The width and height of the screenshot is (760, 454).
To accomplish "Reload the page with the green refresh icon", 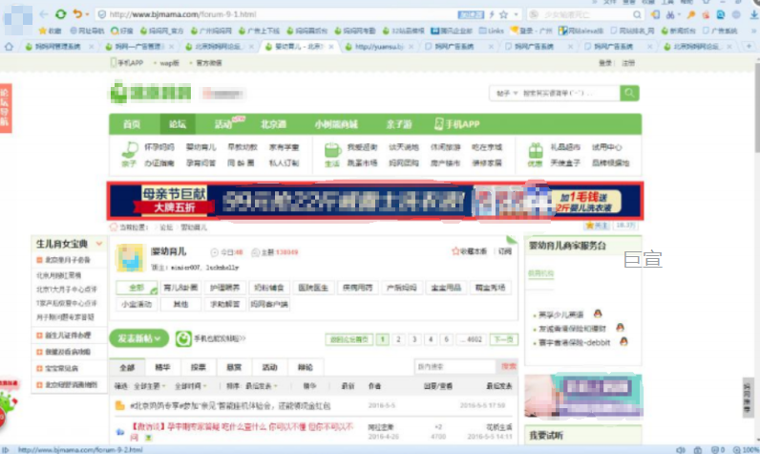I will click(x=60, y=14).
